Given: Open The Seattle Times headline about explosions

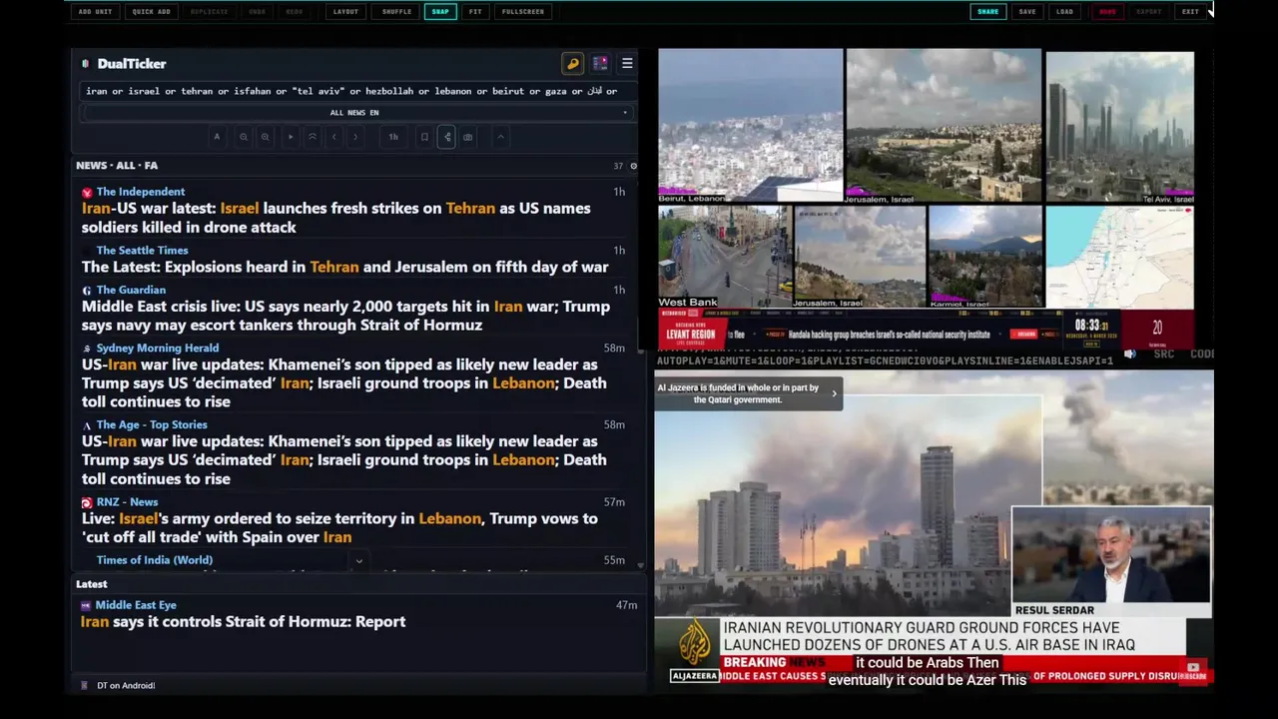Looking at the screenshot, I should click(x=344, y=267).
